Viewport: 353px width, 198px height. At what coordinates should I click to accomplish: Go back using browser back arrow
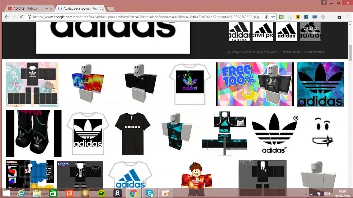[7, 17]
